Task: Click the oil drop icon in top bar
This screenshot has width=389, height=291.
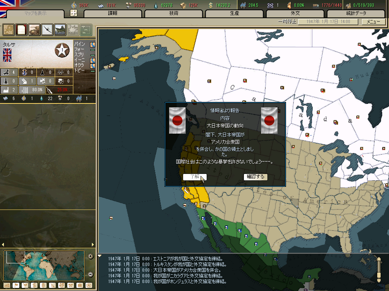Action: point(156,5)
